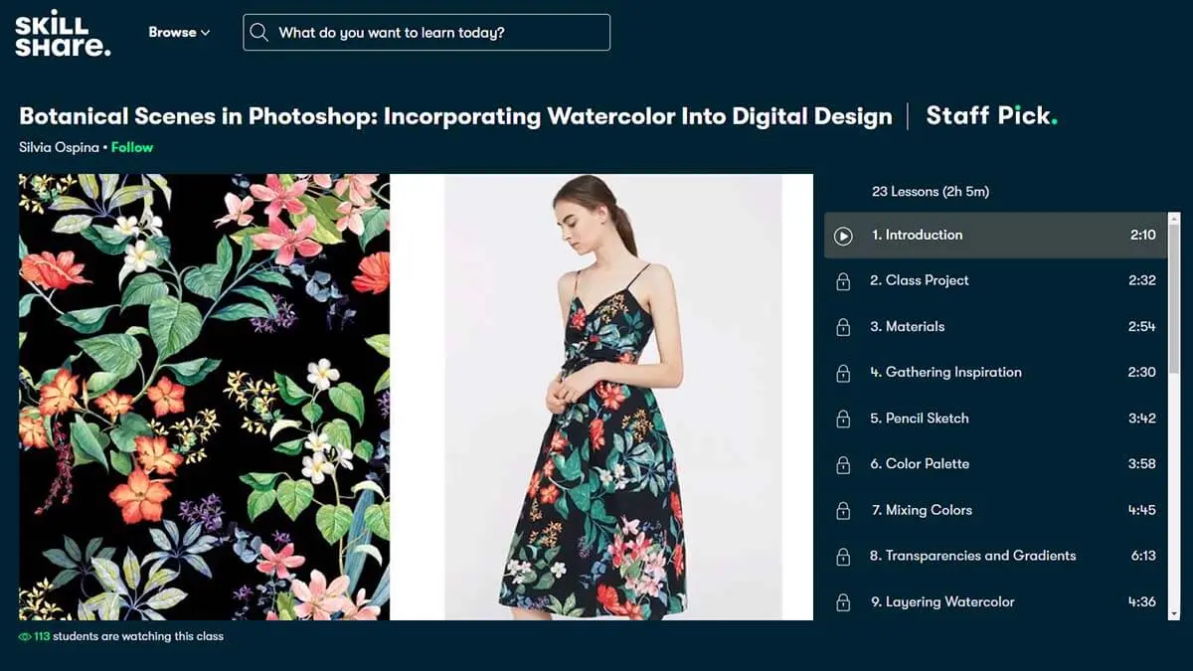Click the 4:36 duration of Layering Watercolor

tap(1142, 601)
